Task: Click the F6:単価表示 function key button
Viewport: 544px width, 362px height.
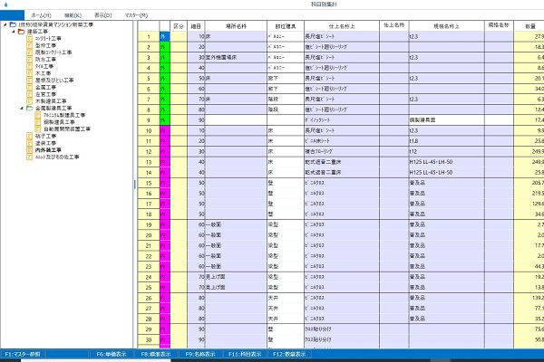Action: point(111,354)
